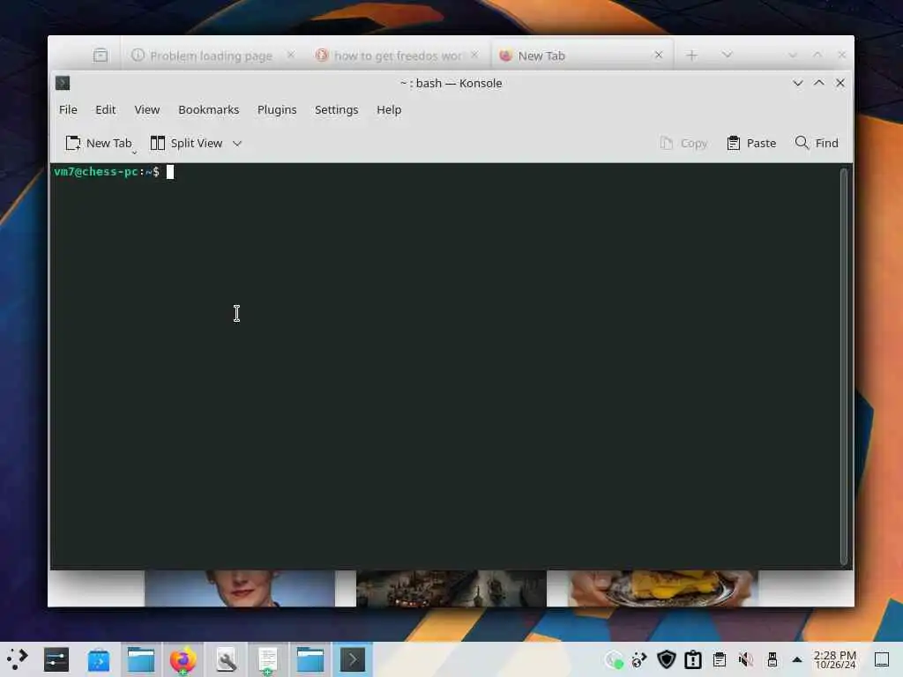Click the Konsole terminal icon in title bar
The image size is (903, 677).
pyautogui.click(x=63, y=83)
